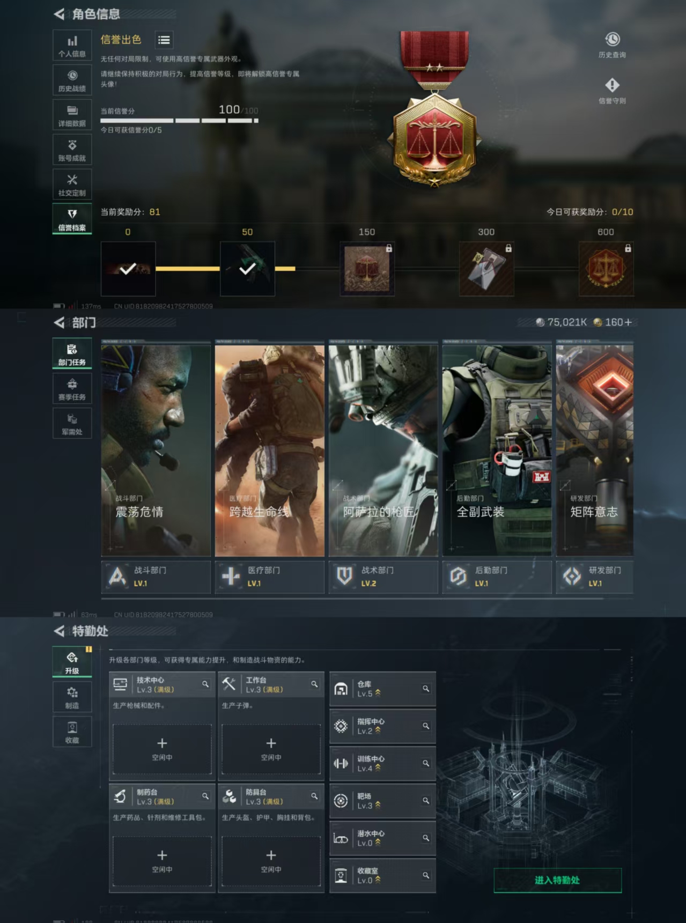Inspect 靶场 with its magnifier icon
The height and width of the screenshot is (923, 686).
tap(426, 801)
